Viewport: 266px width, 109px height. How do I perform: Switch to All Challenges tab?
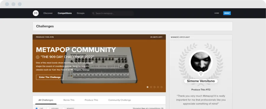coord(46,100)
